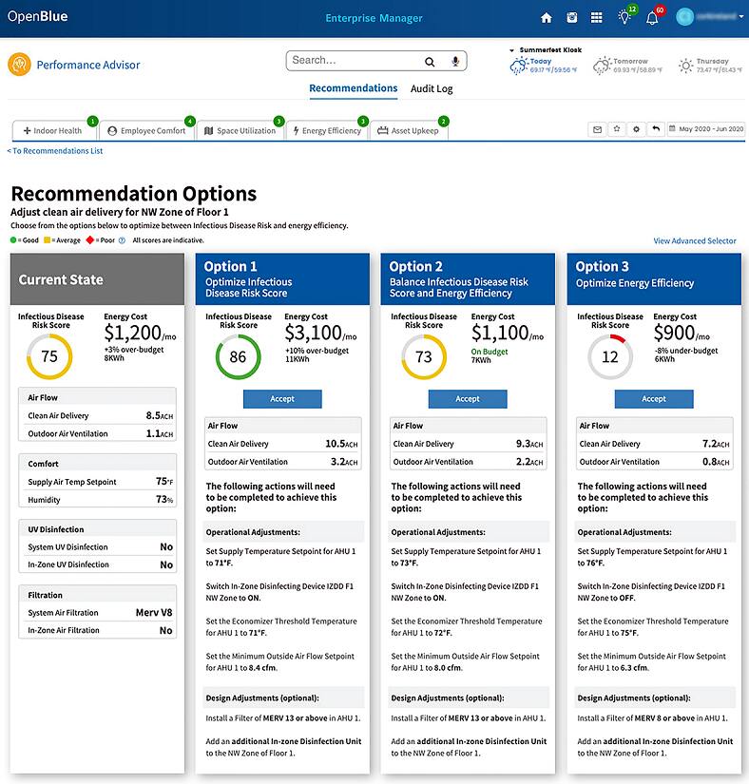Expand the Summerfest Kiosk location dropdown
The width and height of the screenshot is (749, 784).
click(x=511, y=50)
